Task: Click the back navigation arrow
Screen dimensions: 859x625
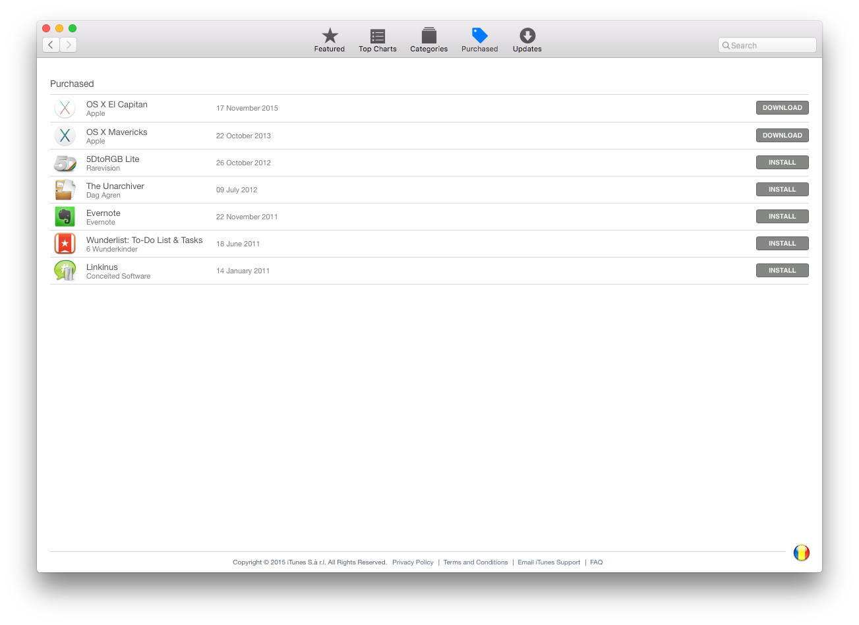Action: 51,45
